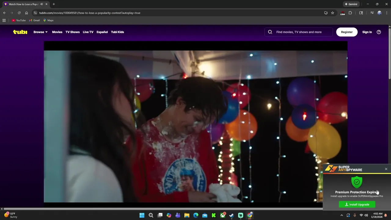Click the SUPERAntiSpyware logo in popup

(x=343, y=169)
